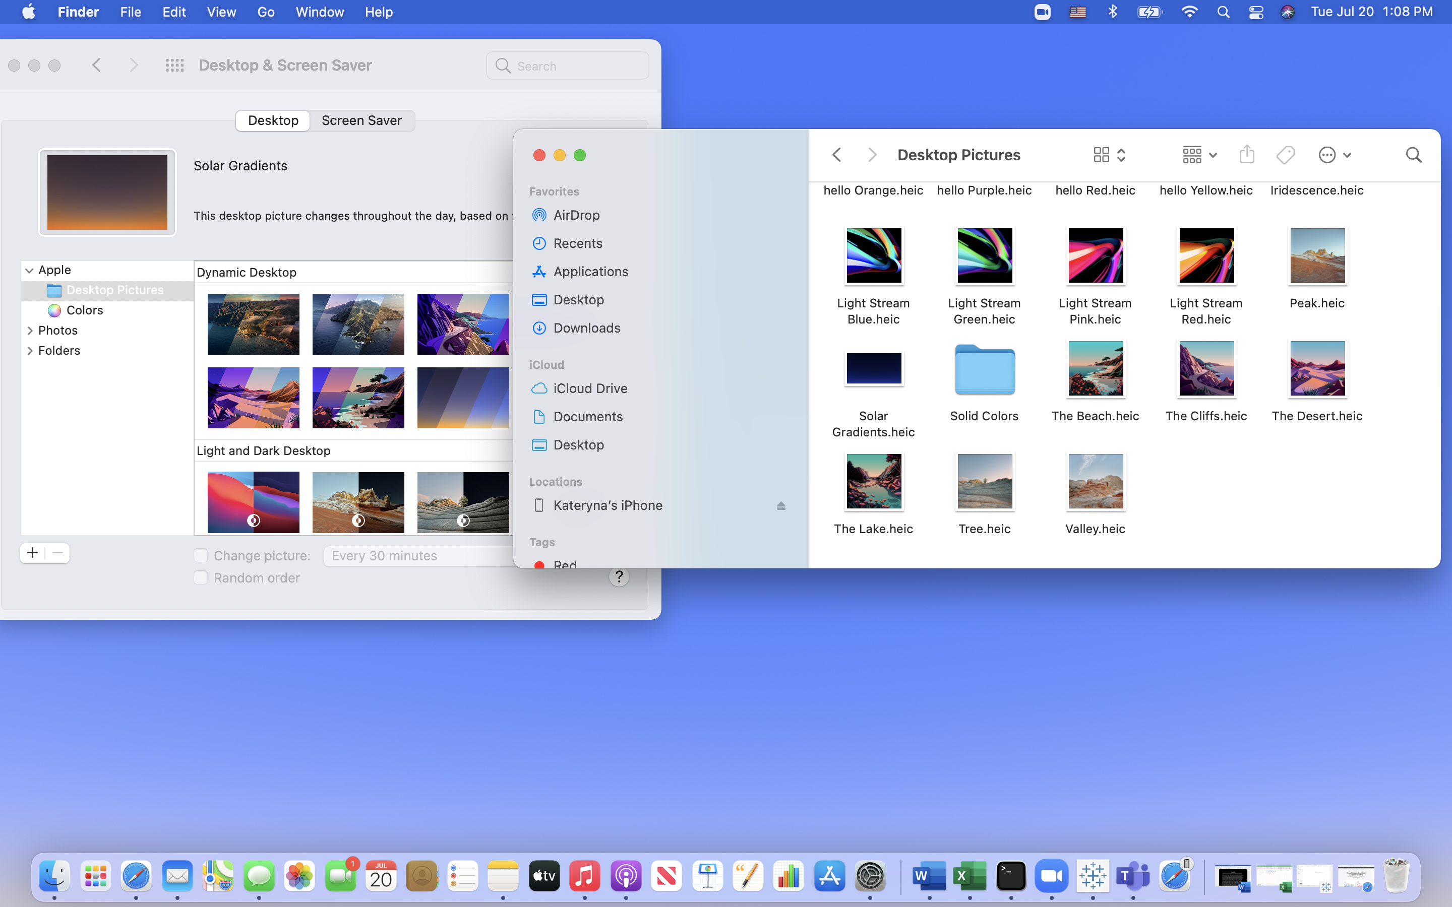Viewport: 1452px width, 907px height.
Task: Toggle the Random order checkbox
Action: point(201,577)
